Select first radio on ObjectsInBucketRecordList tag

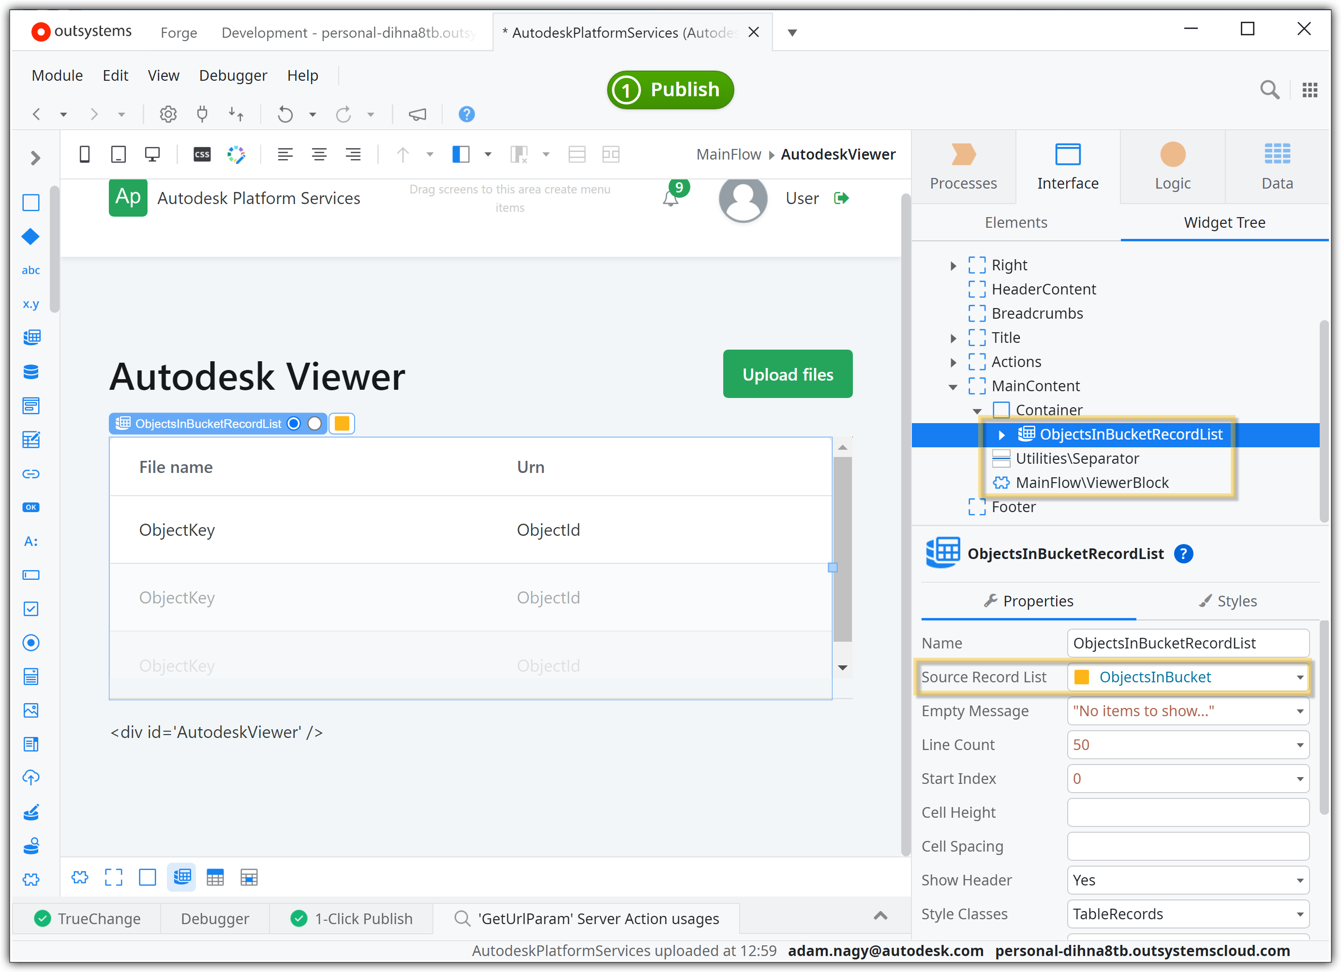pos(294,424)
